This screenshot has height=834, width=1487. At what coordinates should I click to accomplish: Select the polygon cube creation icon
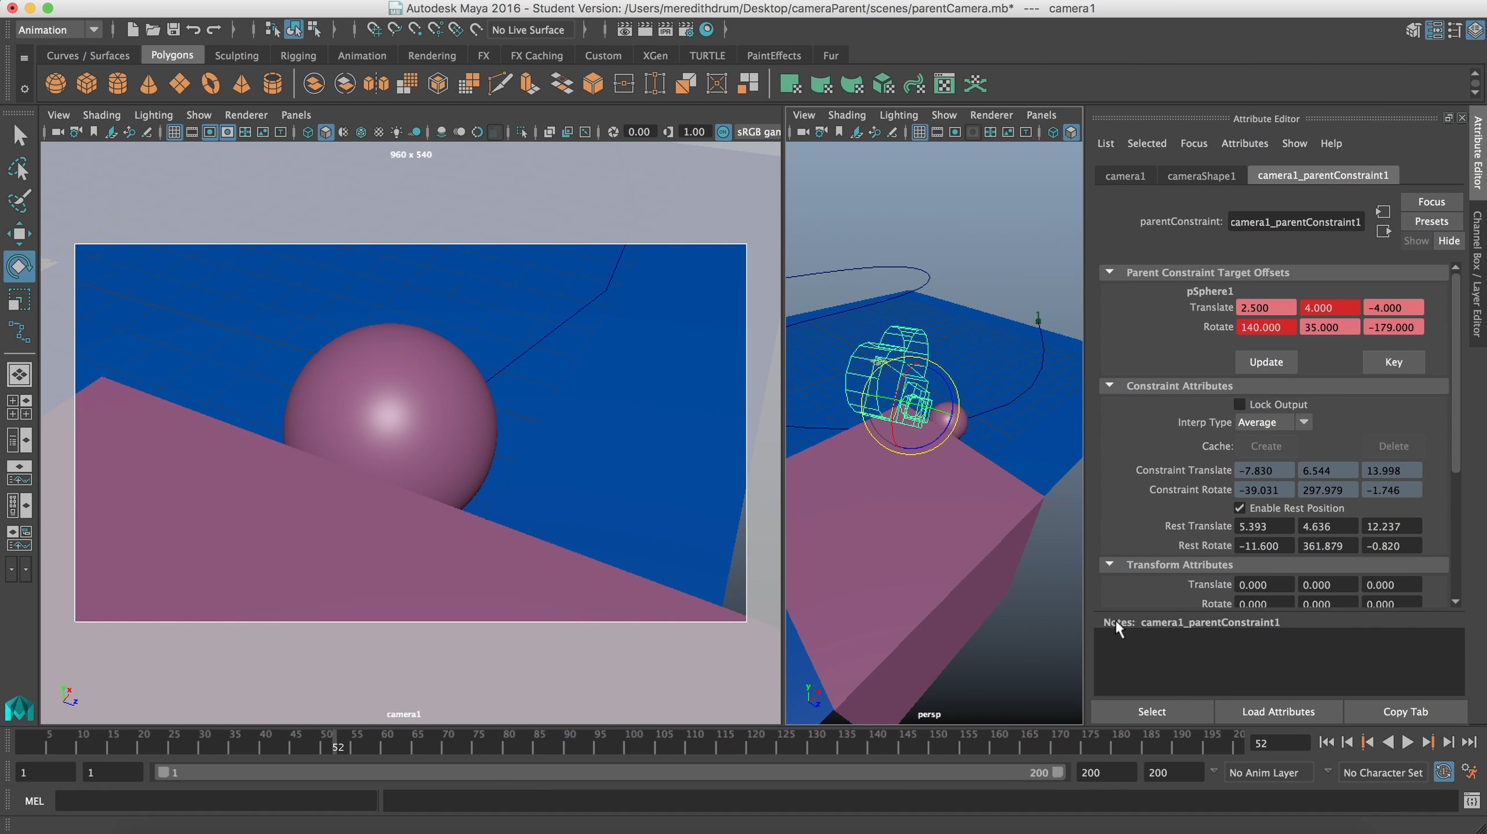point(86,83)
